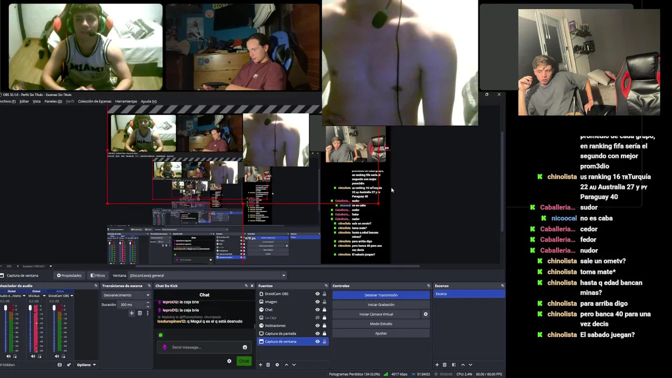Click Iniciar Grabación button
Image resolution: width=672 pixels, height=378 pixels.
pos(381,304)
